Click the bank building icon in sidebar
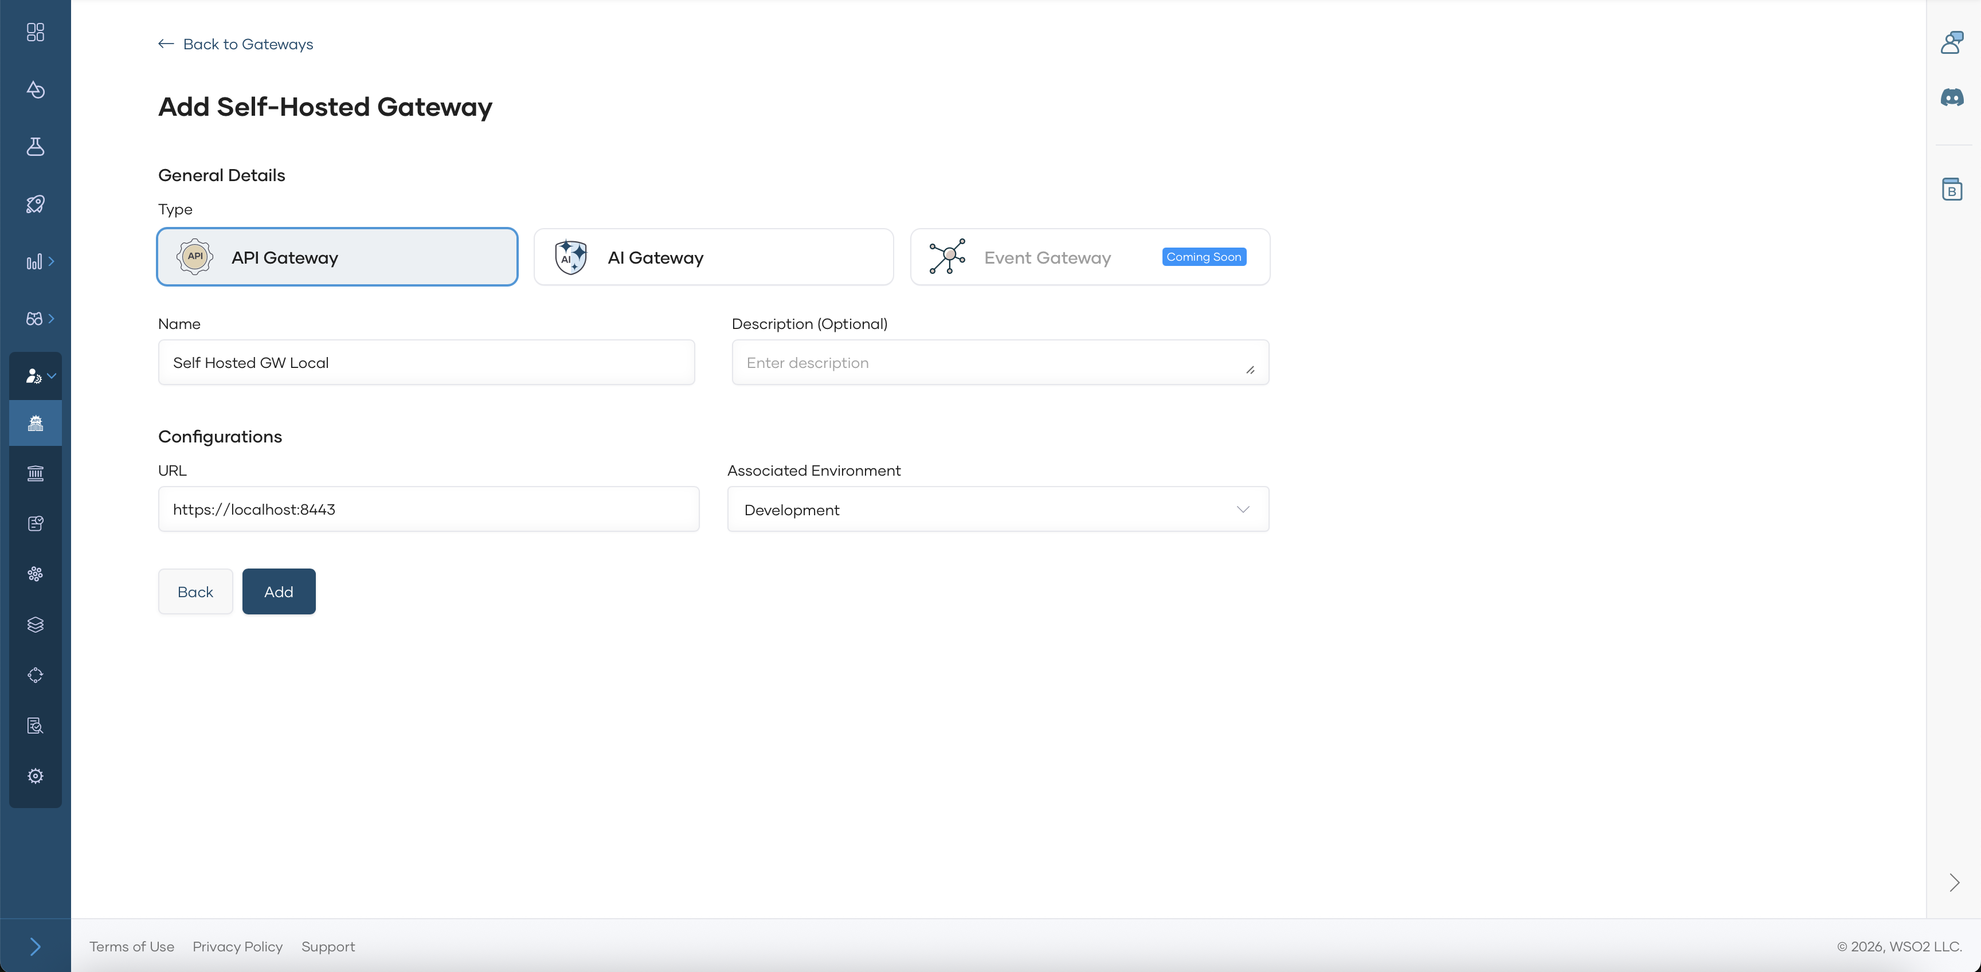Screen dimensions: 1981x972 click(36, 473)
